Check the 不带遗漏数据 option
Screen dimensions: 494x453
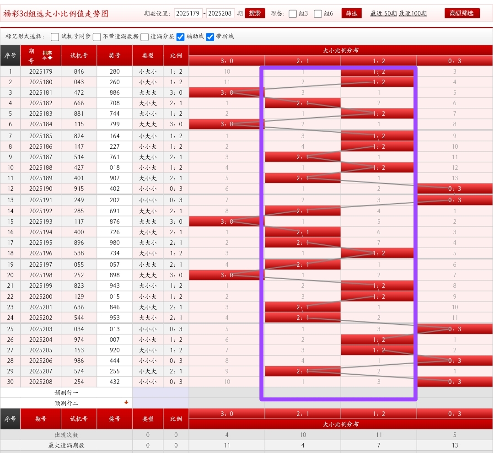97,37
